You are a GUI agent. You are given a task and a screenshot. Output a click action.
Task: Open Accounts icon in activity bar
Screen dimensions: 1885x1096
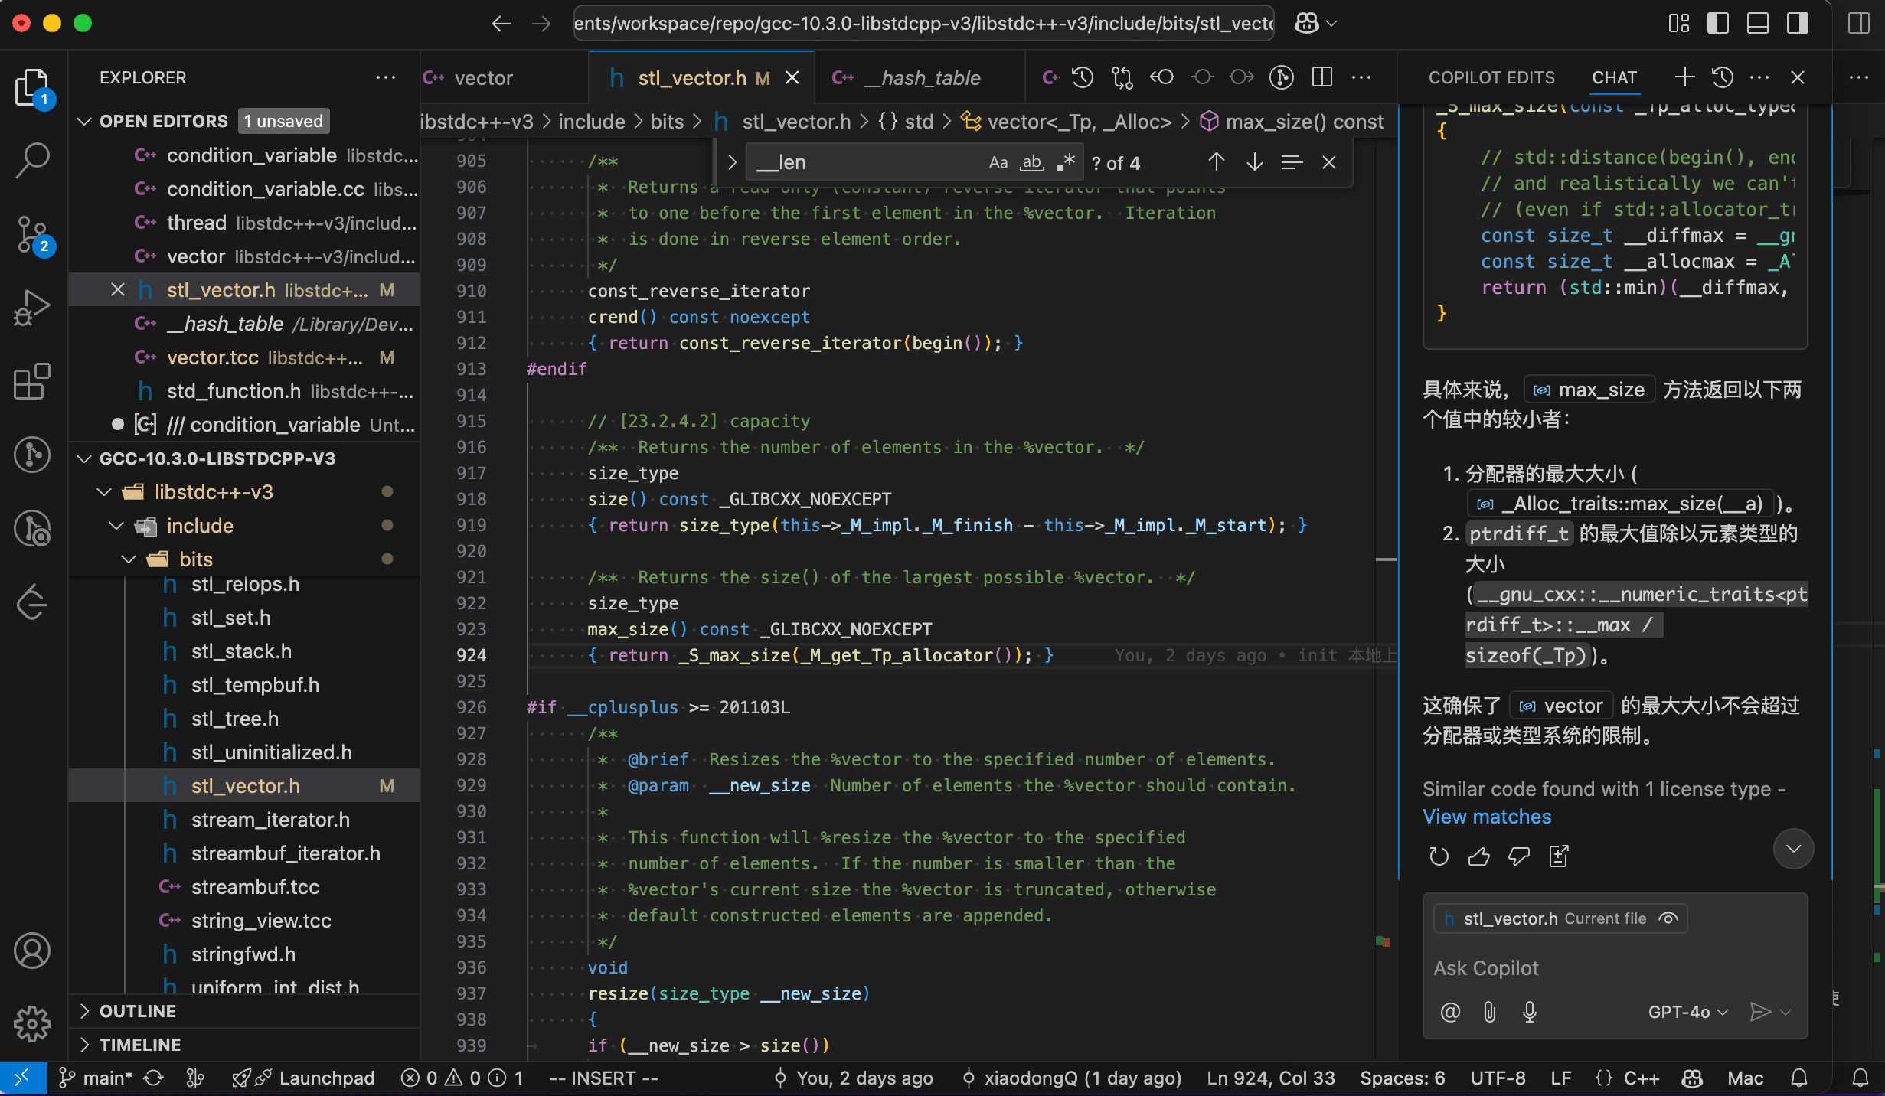(32, 951)
